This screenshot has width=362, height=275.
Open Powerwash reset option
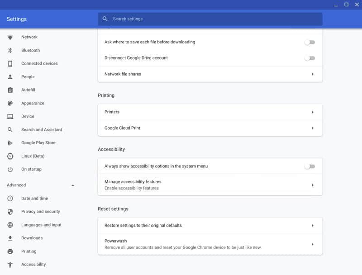210,244
